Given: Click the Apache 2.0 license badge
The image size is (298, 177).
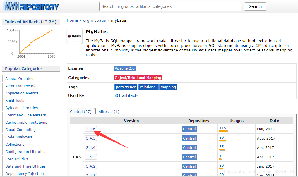Looking at the screenshot, I should 124,68.
